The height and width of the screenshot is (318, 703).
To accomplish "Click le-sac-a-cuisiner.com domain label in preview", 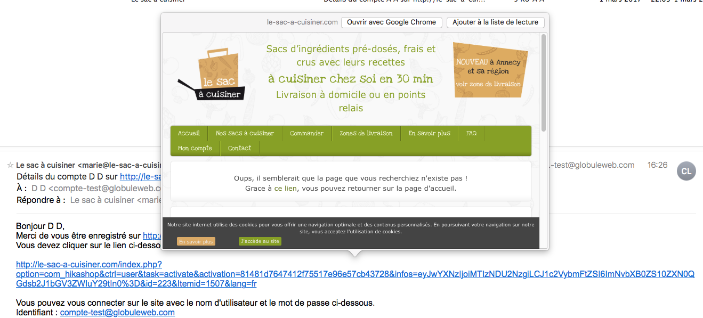I will pyautogui.click(x=302, y=22).
